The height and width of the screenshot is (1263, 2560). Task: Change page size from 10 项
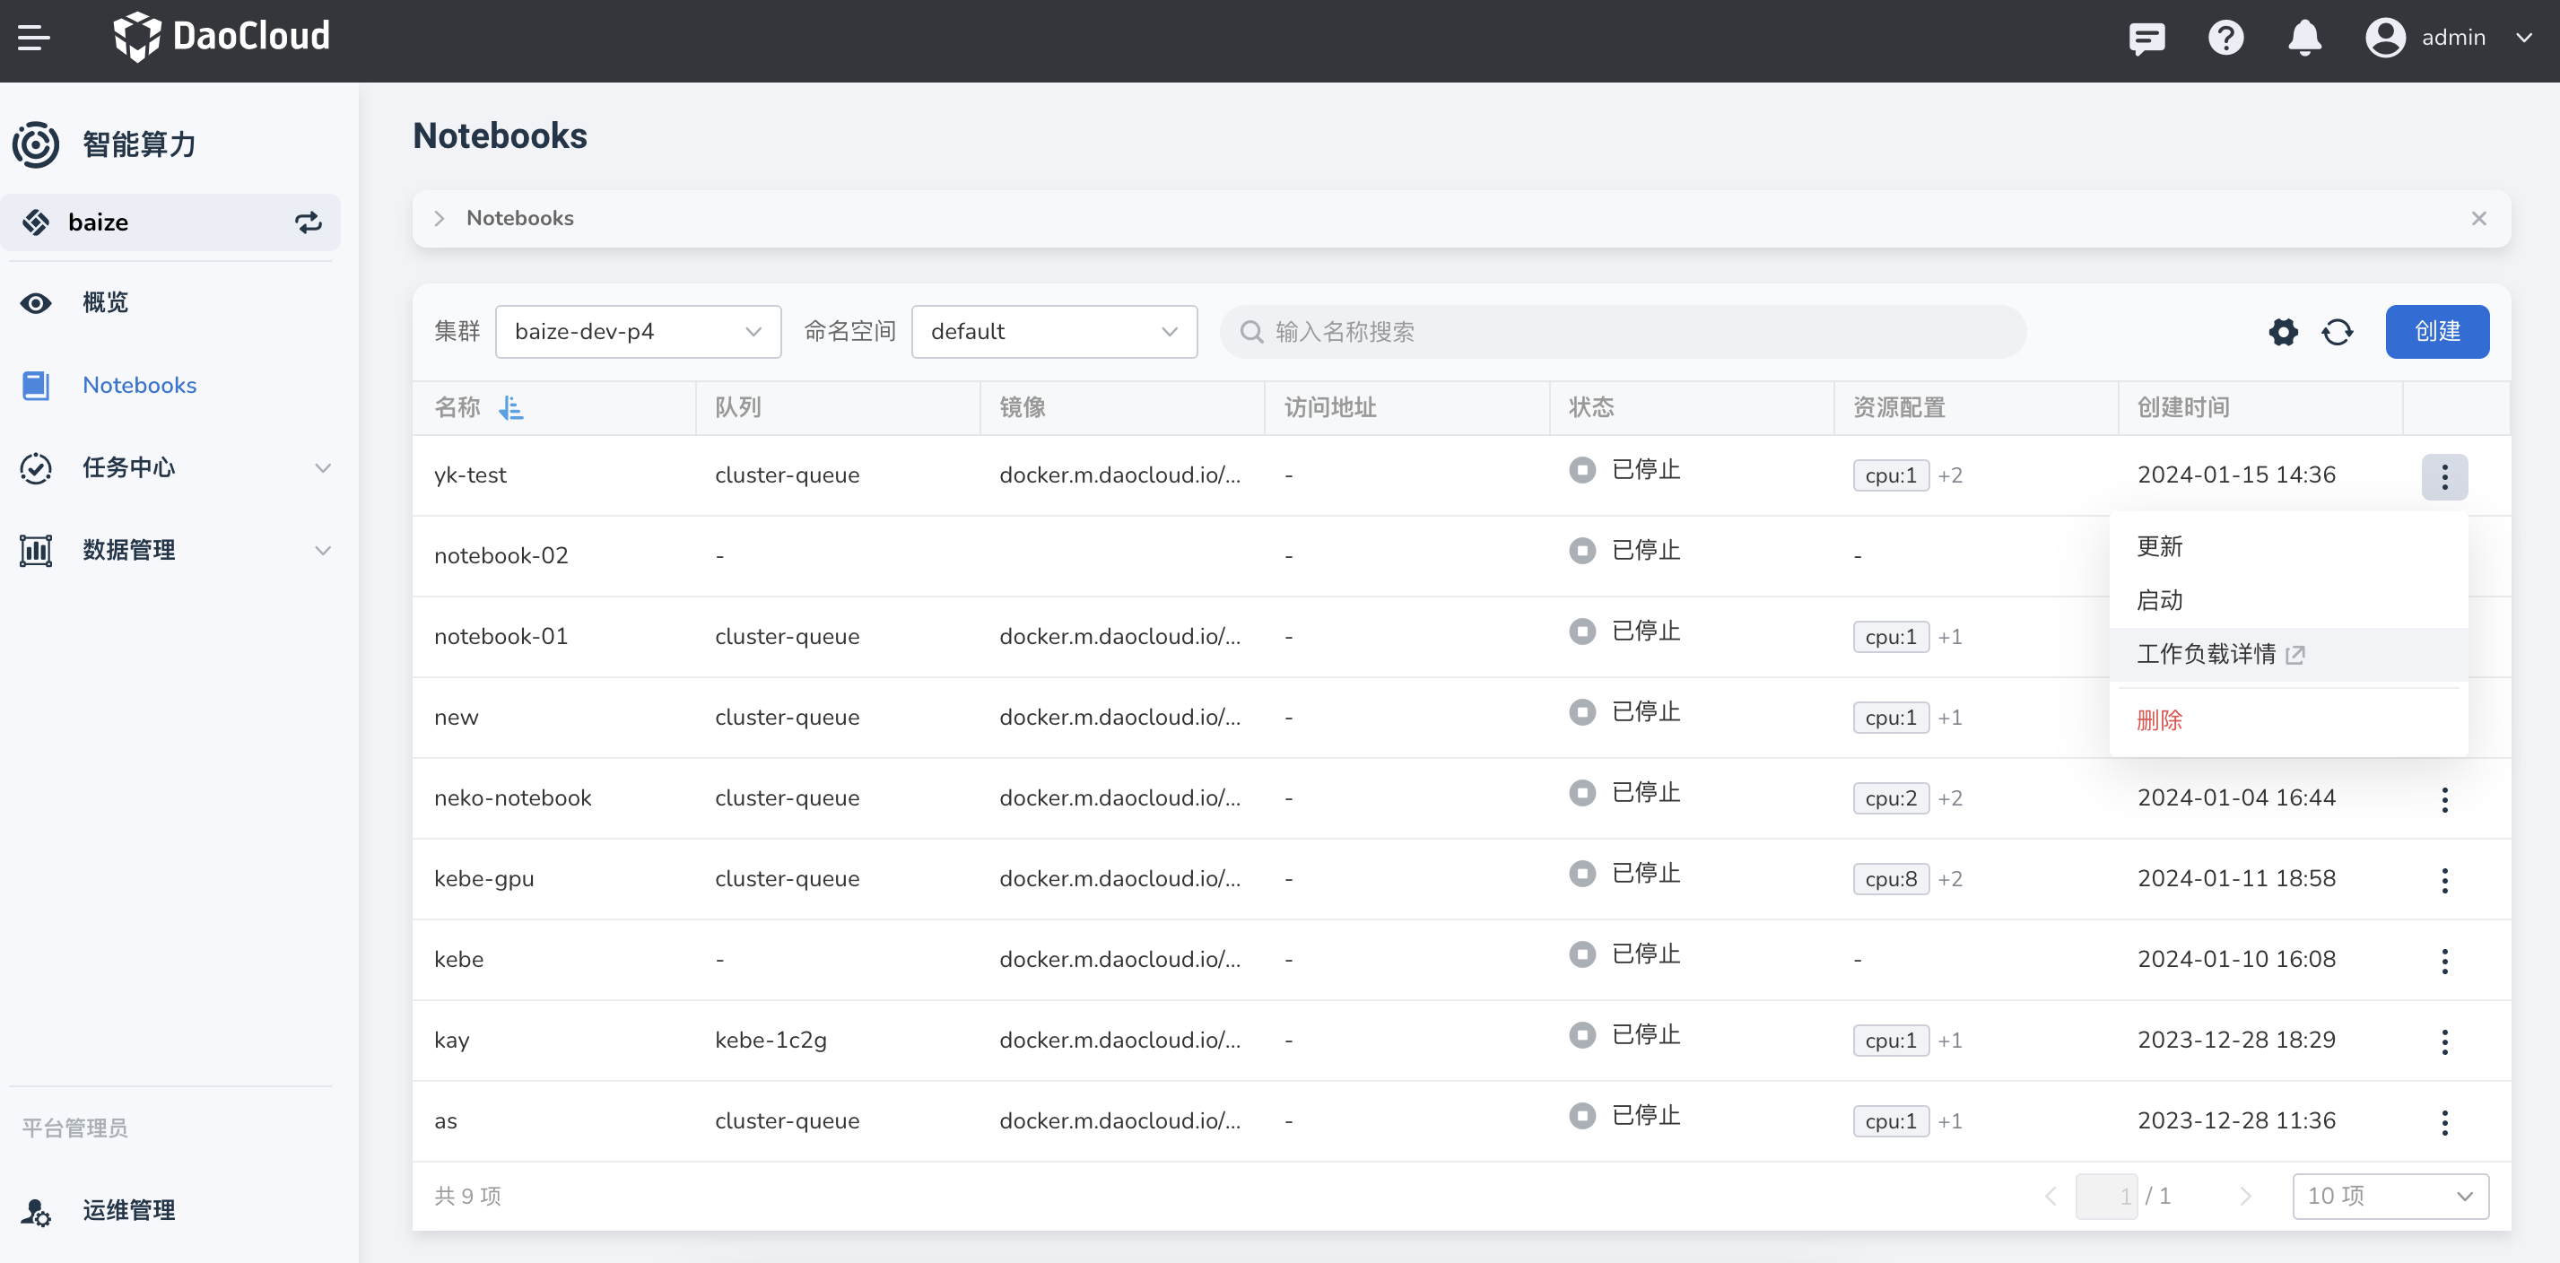(2389, 1196)
